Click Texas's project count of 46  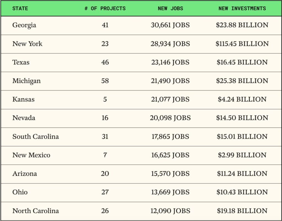[x=105, y=62]
